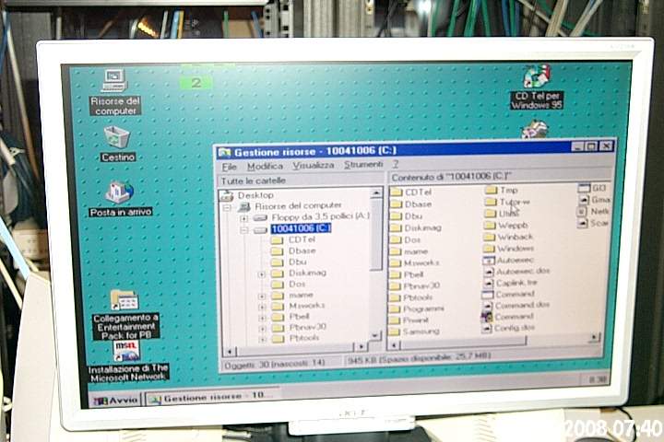Open the File menu

pos(229,167)
